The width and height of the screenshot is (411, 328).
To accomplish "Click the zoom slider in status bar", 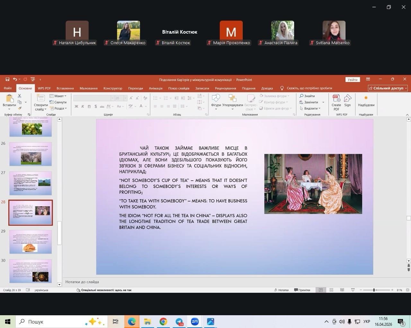I will (x=374, y=290).
